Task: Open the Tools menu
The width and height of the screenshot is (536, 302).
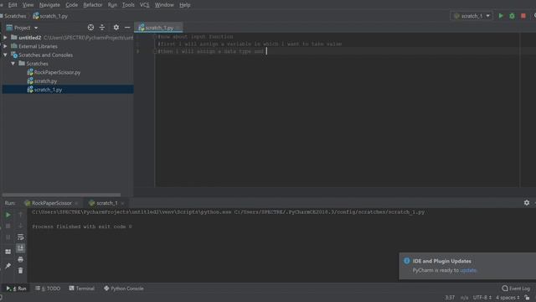Action: [128, 5]
